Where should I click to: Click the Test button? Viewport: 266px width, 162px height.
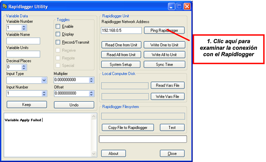click(x=172, y=127)
